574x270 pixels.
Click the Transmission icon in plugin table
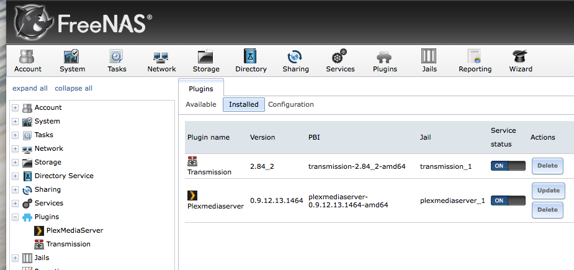click(192, 161)
